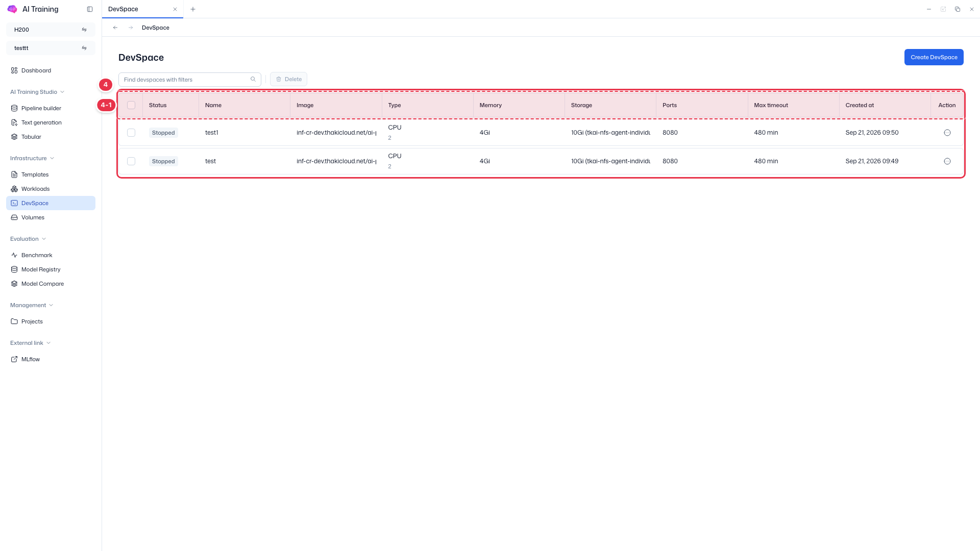Viewport: 980px width, 551px height.
Task: Open the MLflow external link
Action: 51,359
